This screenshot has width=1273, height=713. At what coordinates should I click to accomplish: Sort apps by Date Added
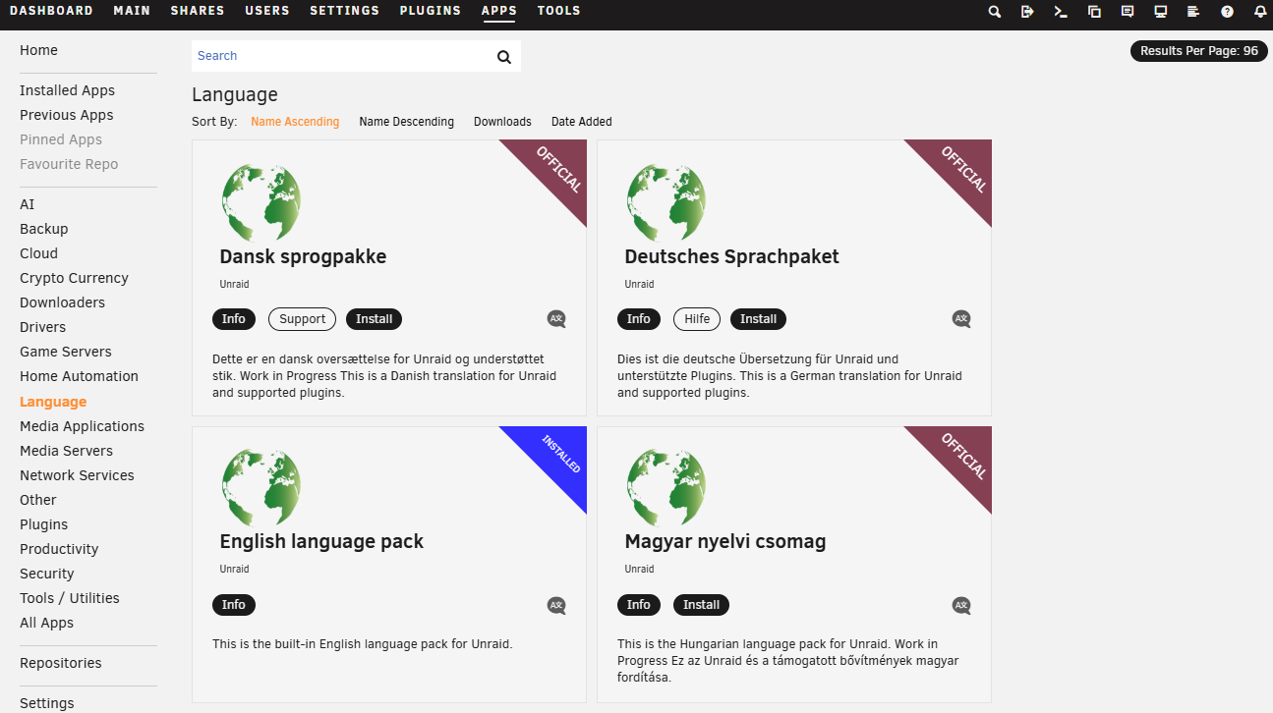tap(581, 121)
